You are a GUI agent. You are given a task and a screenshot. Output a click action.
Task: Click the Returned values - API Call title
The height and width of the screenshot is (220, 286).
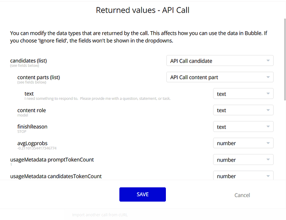coord(143,10)
